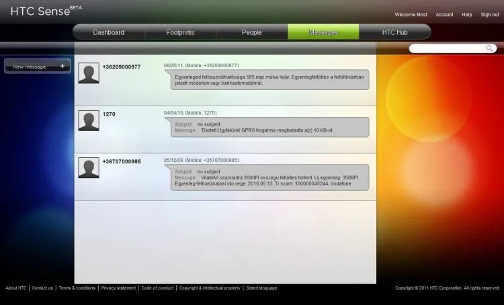The image size is (504, 305).
Task: Open the Privacy statement footer link
Action: pos(118,288)
